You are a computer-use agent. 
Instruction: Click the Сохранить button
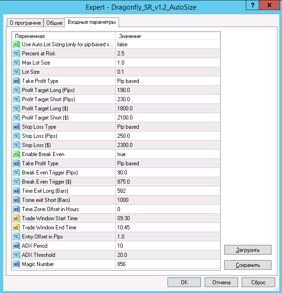[x=248, y=265]
